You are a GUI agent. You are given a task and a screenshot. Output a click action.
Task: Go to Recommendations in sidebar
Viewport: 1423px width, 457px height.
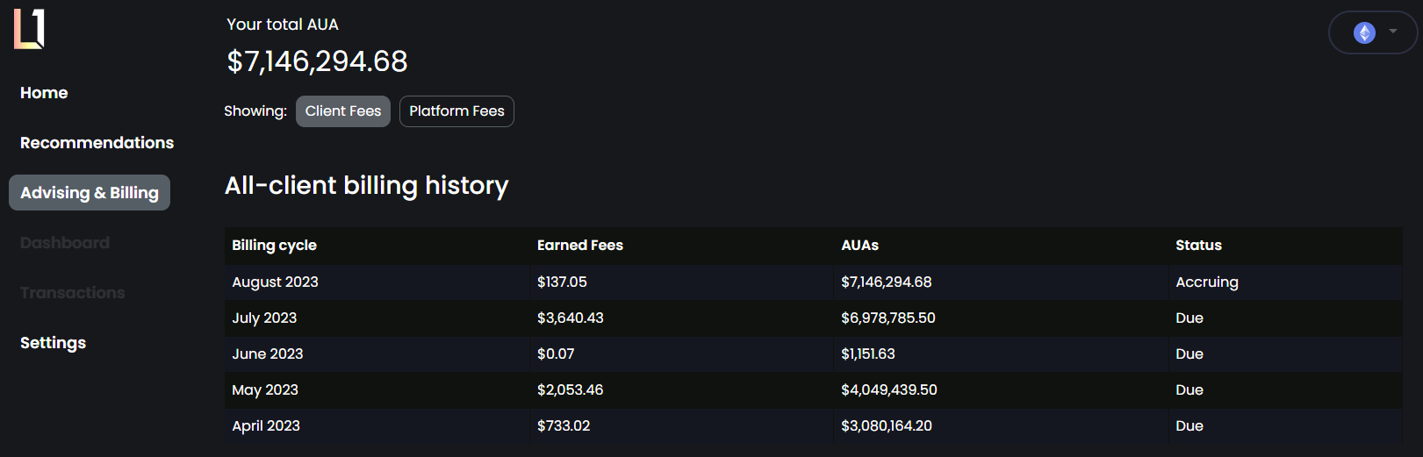(97, 143)
